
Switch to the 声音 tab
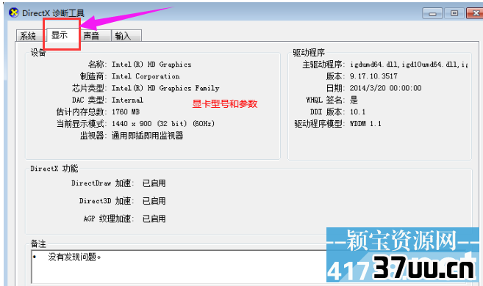pos(94,36)
